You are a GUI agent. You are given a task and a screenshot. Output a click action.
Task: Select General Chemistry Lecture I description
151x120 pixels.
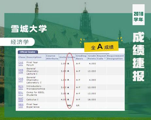tap(32, 71)
